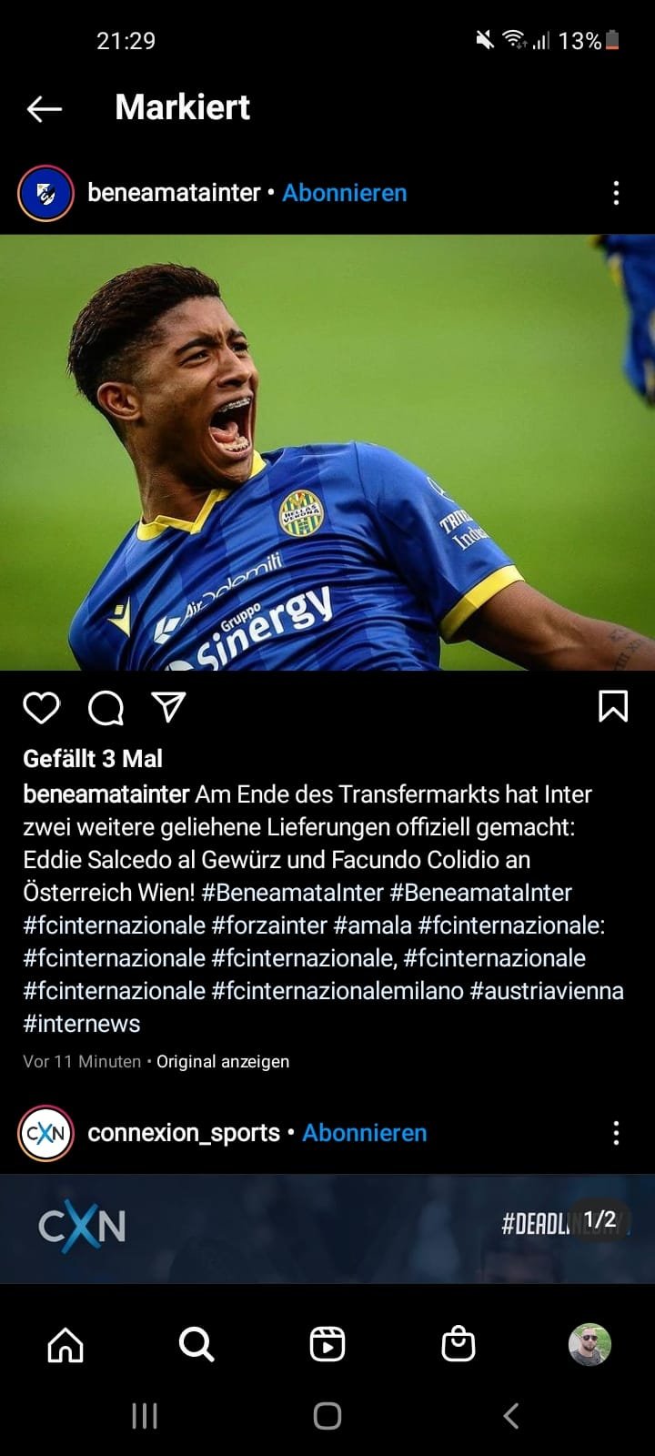The width and height of the screenshot is (655, 1456).
Task: Open the connexion_sports profile avatar
Action: [45, 1133]
